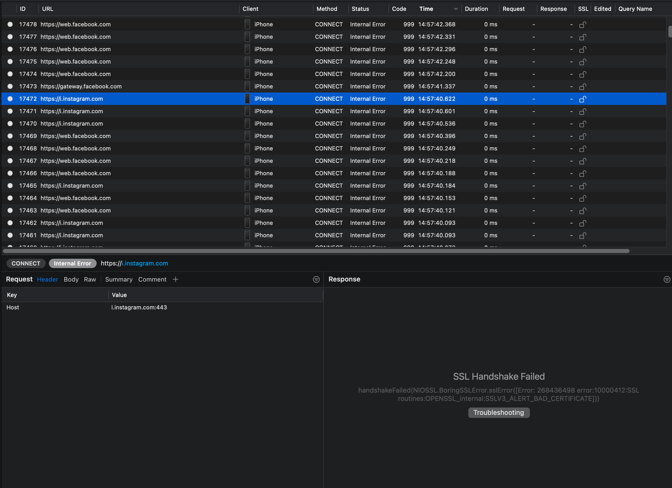Click the SSL lock icon on row 17465
672x488 pixels.
583,186
